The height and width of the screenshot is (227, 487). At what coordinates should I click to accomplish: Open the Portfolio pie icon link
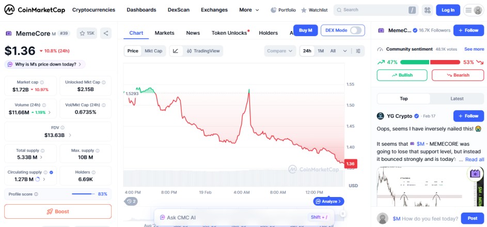point(283,10)
